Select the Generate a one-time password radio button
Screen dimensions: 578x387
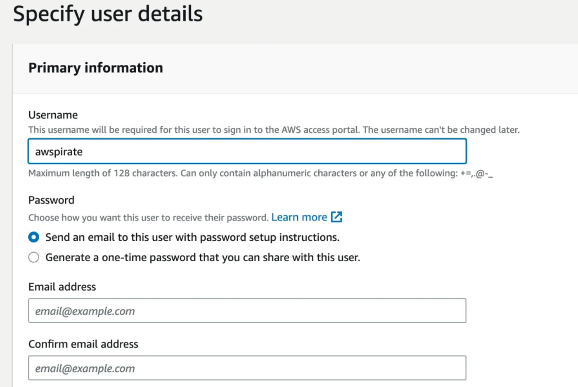pos(34,258)
